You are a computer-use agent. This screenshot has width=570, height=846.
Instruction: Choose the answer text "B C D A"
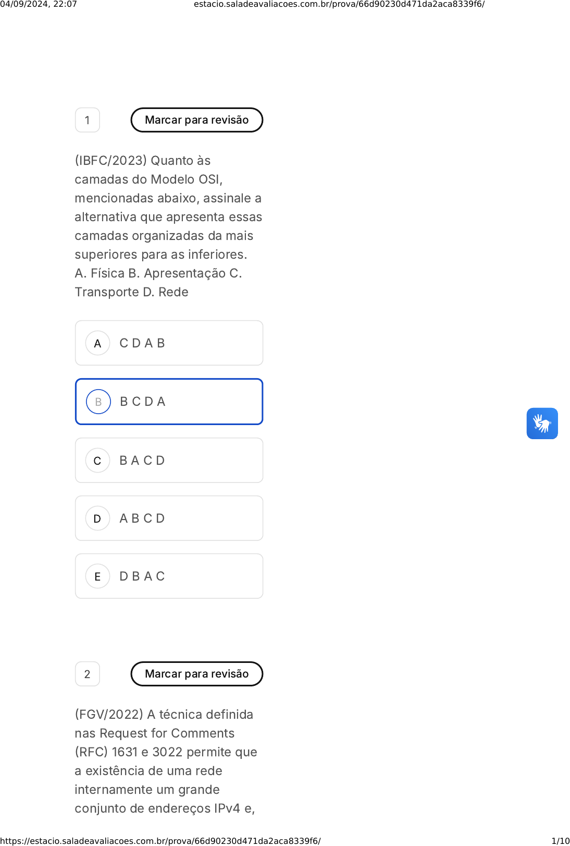(x=143, y=402)
